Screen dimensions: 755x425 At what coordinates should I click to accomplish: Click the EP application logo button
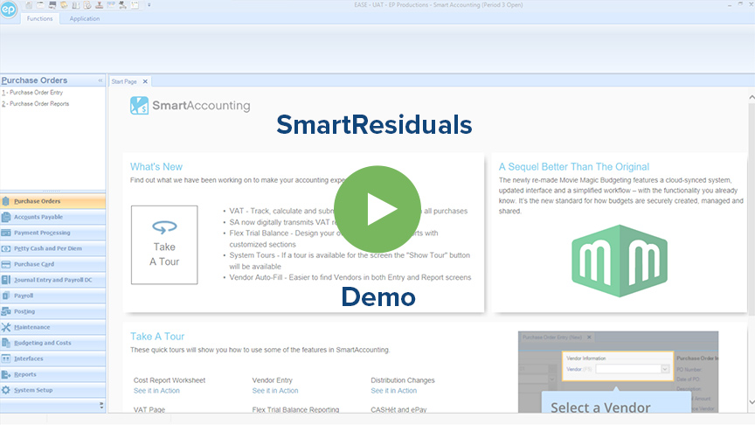pos(10,10)
